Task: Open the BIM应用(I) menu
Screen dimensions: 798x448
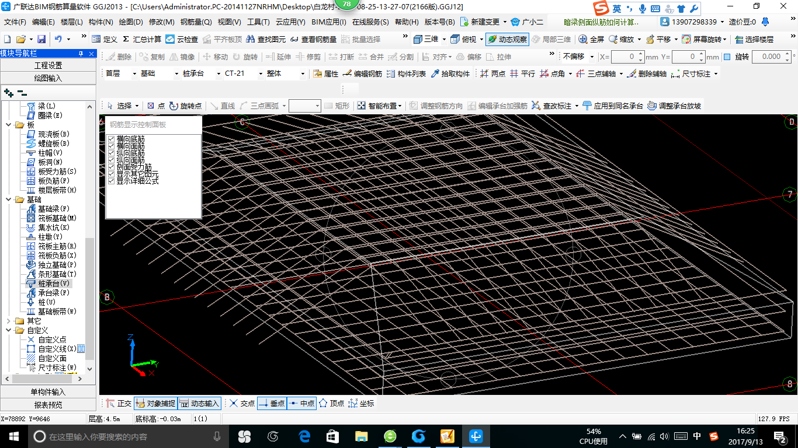Action: (x=329, y=22)
